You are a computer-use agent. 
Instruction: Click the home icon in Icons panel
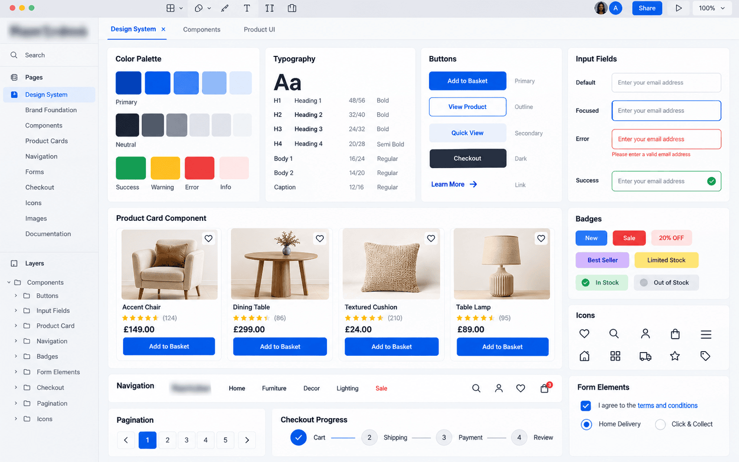pos(584,356)
